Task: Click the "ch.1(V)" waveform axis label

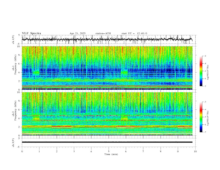Action: 13,39
